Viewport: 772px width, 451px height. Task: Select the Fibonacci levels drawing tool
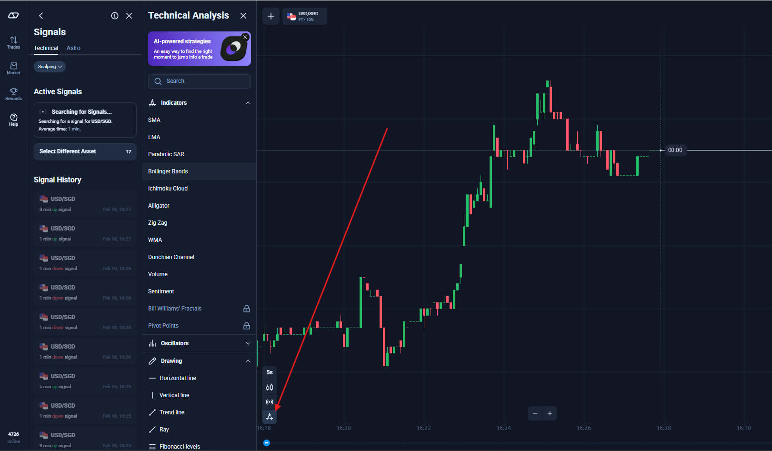[x=199, y=446]
